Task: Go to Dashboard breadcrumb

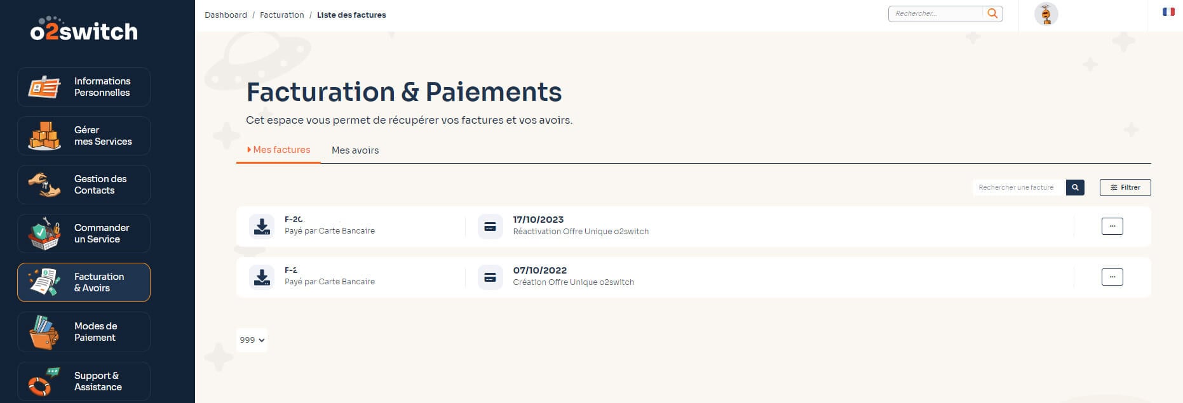Action: [226, 15]
